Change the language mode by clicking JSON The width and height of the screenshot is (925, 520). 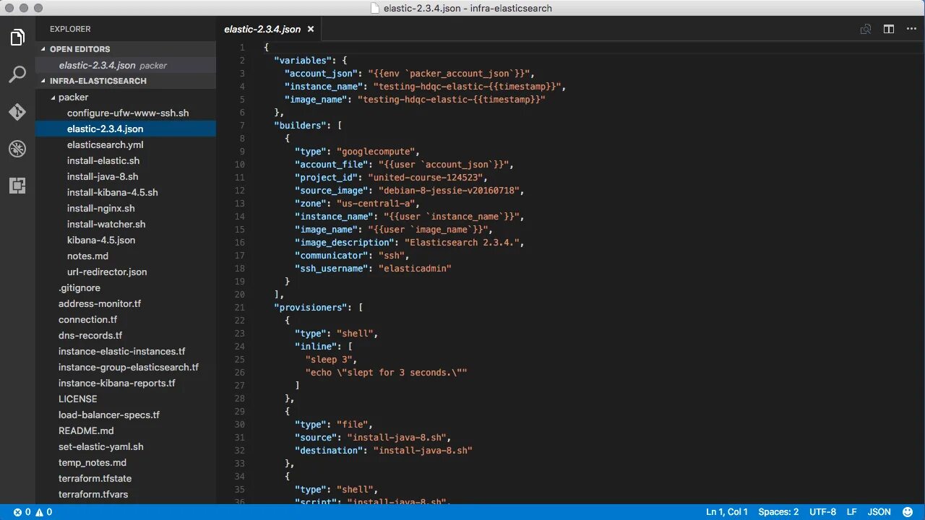(879, 511)
